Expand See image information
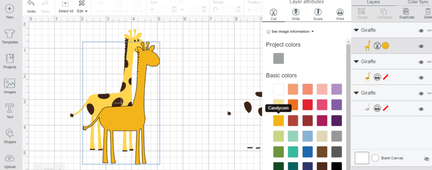432x170 pixels. click(x=290, y=32)
